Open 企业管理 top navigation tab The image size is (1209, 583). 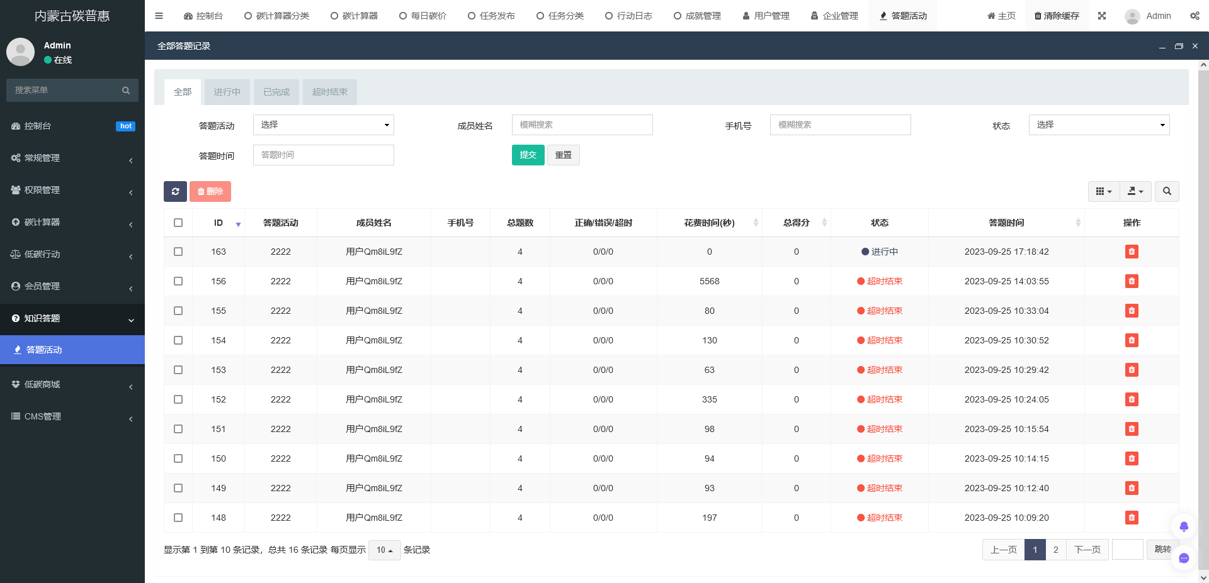(x=834, y=16)
